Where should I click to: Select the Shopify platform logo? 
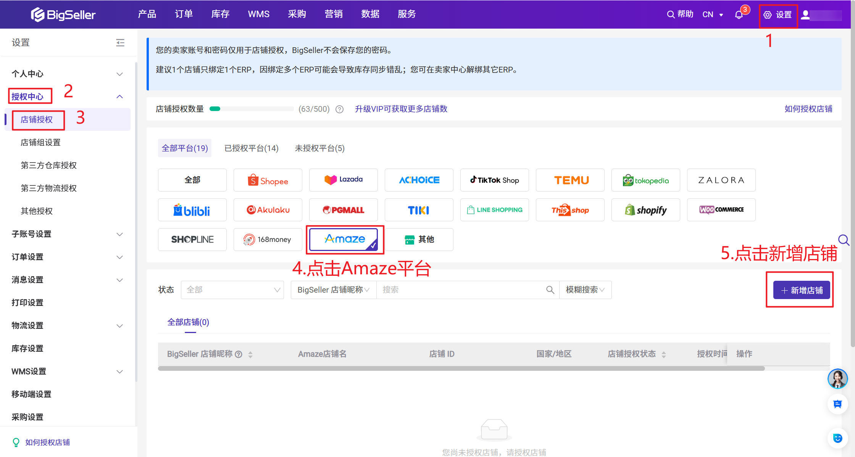point(645,210)
